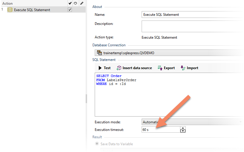
Task: Decrease execution timeout with the down arrow
Action: pyautogui.click(x=183, y=131)
